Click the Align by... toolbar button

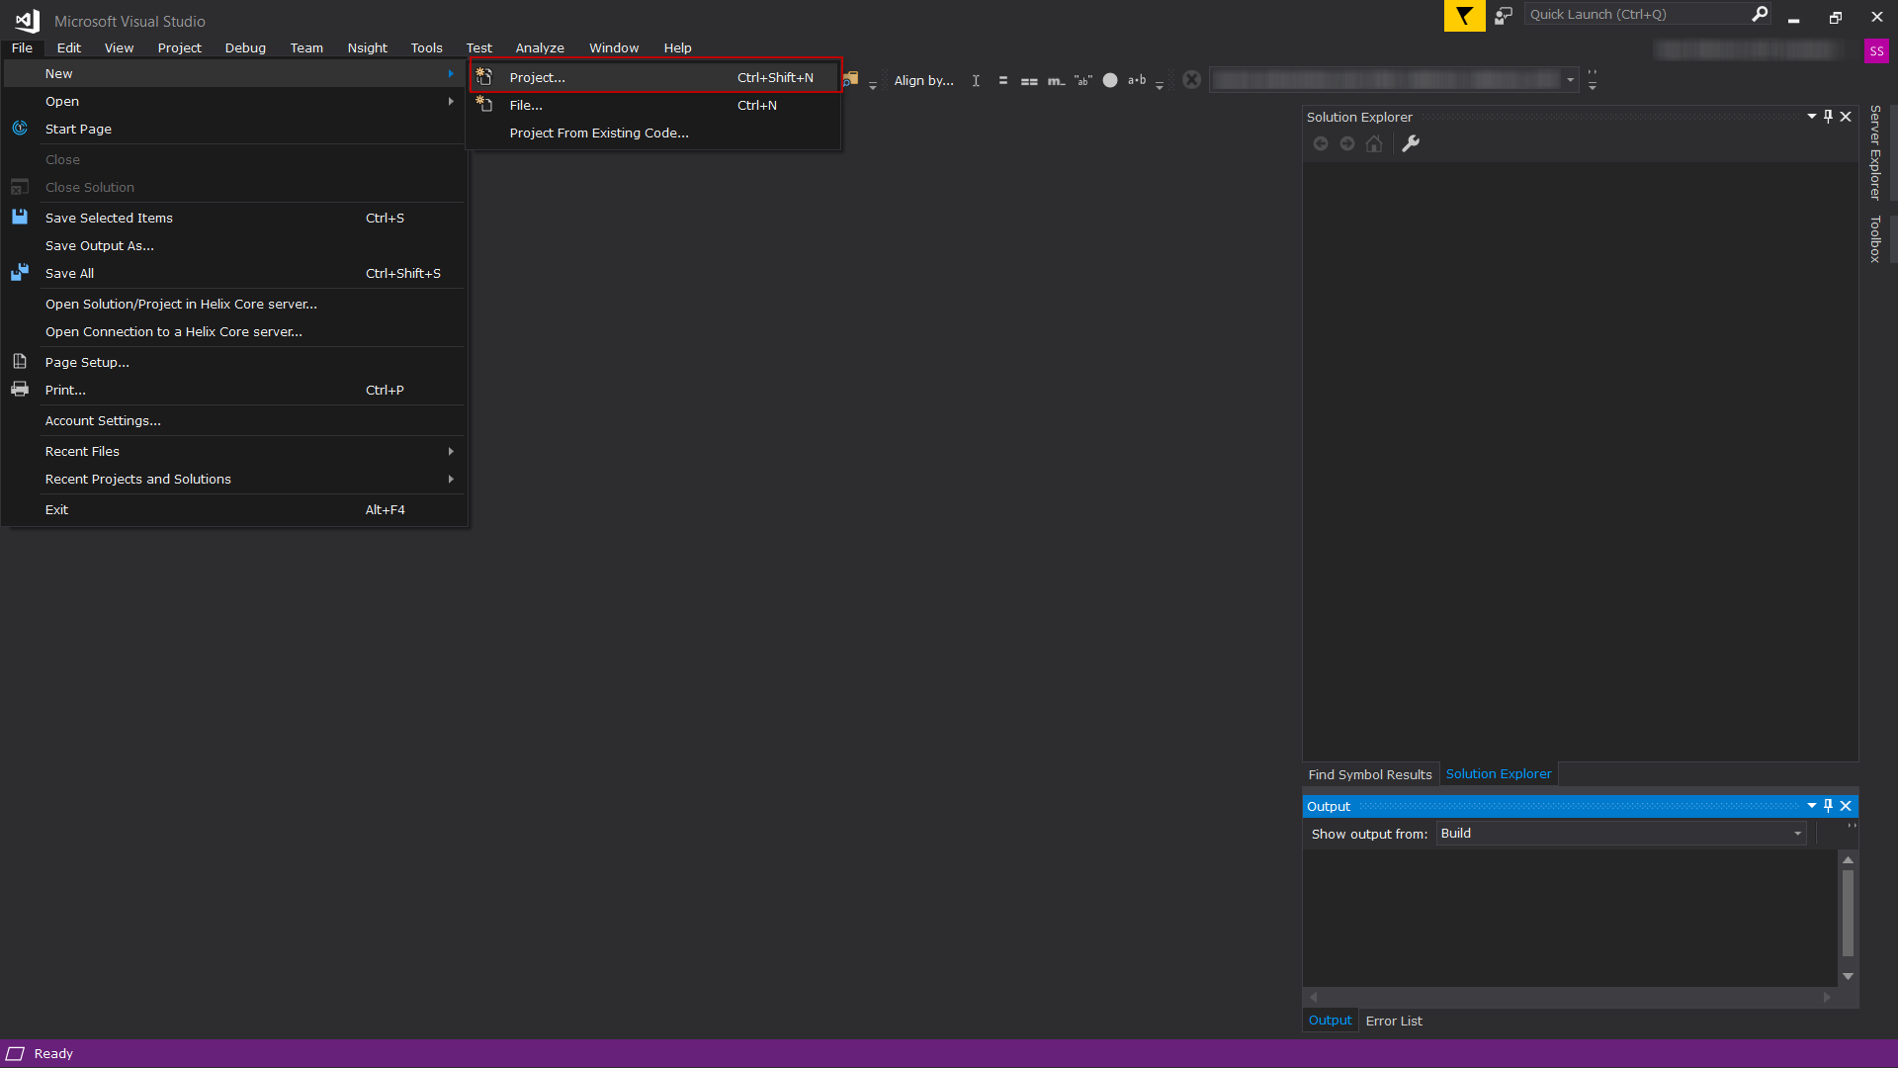[923, 81]
